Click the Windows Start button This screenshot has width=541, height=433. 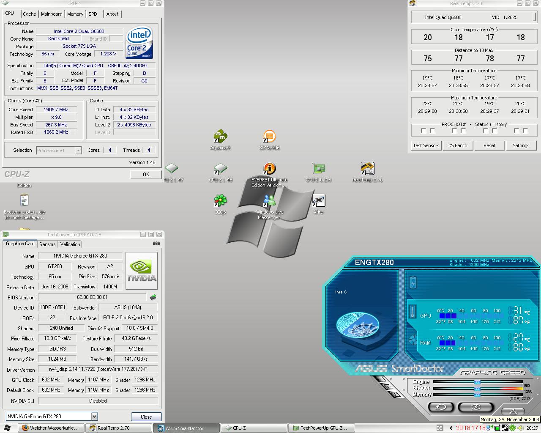click(x=8, y=428)
